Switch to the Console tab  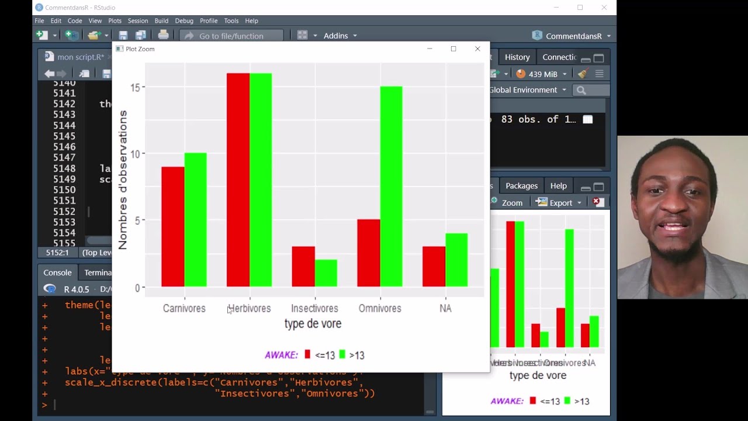(57, 272)
